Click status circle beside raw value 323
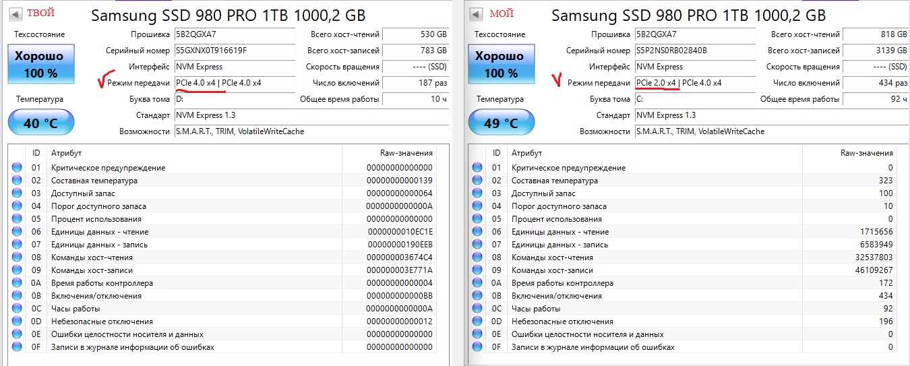This screenshot has width=910, height=366. click(x=477, y=181)
